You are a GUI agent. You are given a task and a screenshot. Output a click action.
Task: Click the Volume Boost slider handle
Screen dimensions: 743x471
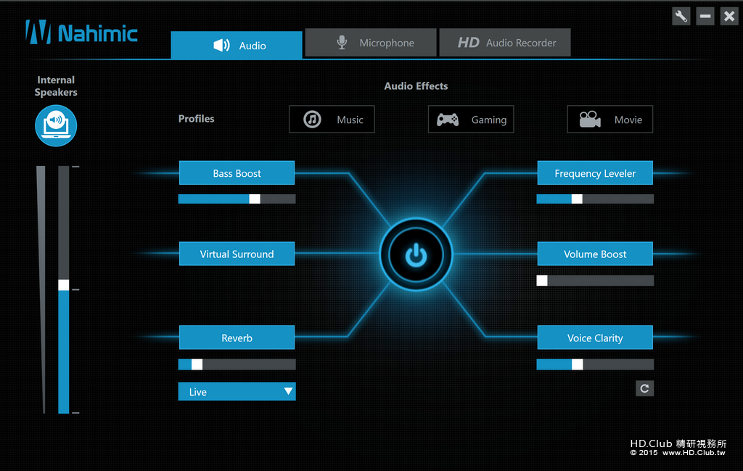[x=542, y=280]
